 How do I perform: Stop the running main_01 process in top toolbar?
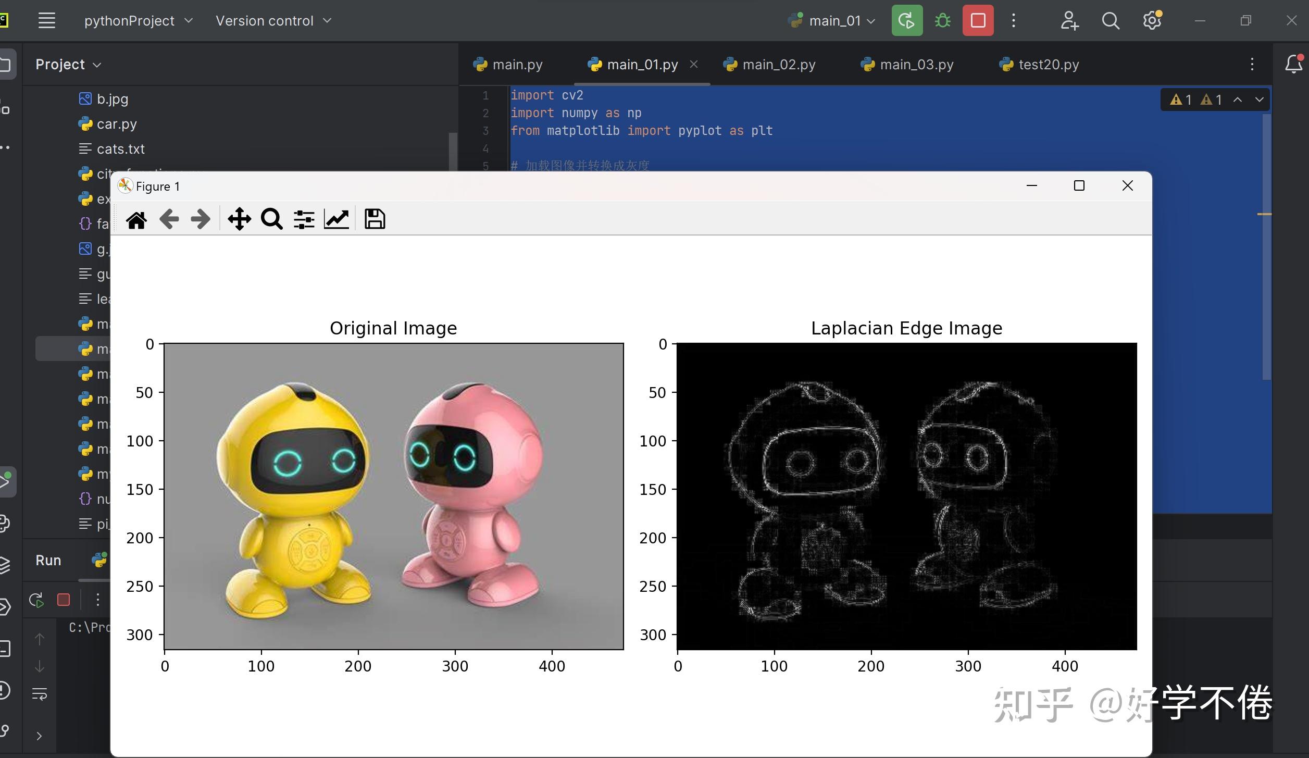[978, 21]
